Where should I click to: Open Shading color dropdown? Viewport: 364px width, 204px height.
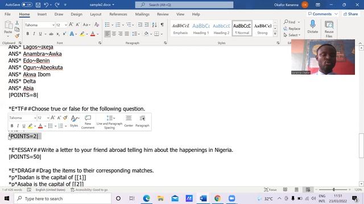[151, 34]
